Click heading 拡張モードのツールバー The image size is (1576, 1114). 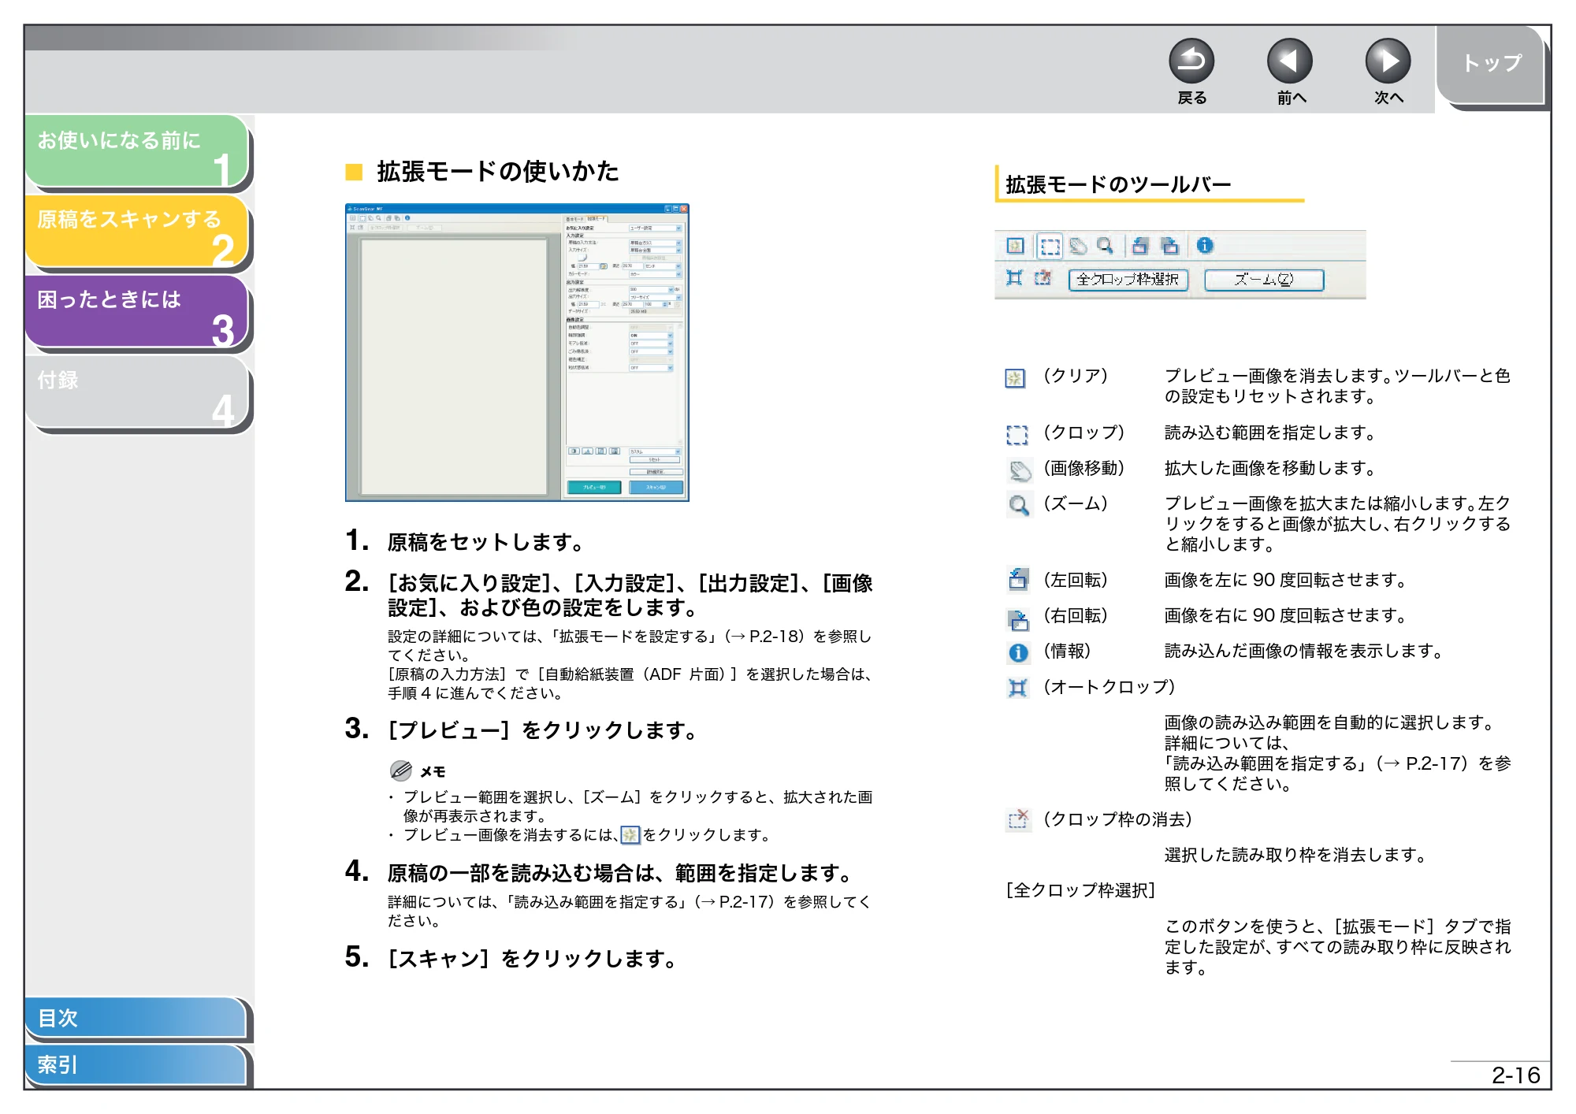tap(1118, 185)
